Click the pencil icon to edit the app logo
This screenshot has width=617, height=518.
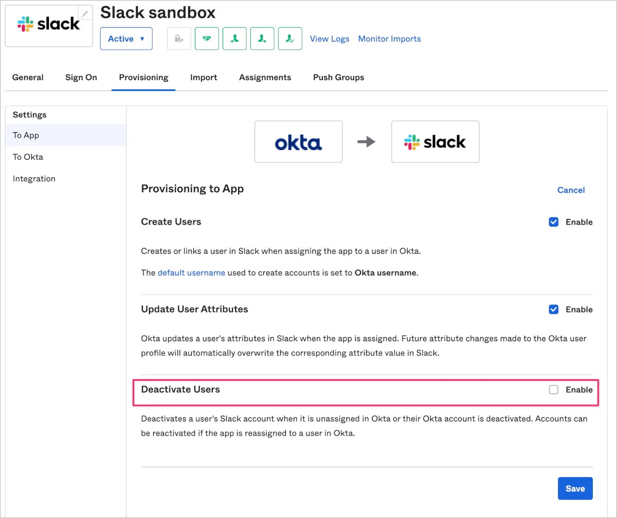(x=85, y=13)
